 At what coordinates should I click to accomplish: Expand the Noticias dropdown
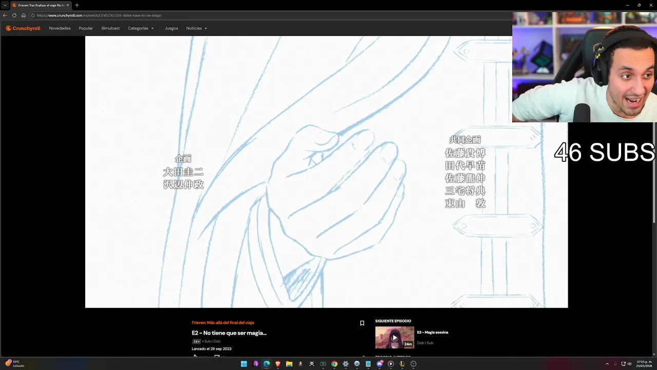[x=197, y=28]
